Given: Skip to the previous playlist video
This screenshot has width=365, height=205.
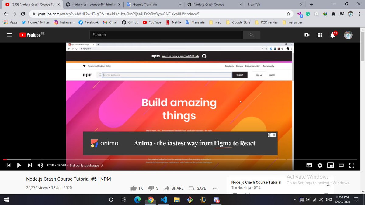Looking at the screenshot, I should tap(9, 165).
